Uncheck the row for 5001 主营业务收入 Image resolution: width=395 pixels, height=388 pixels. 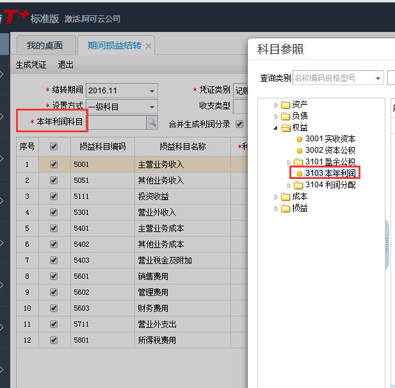[x=54, y=164]
